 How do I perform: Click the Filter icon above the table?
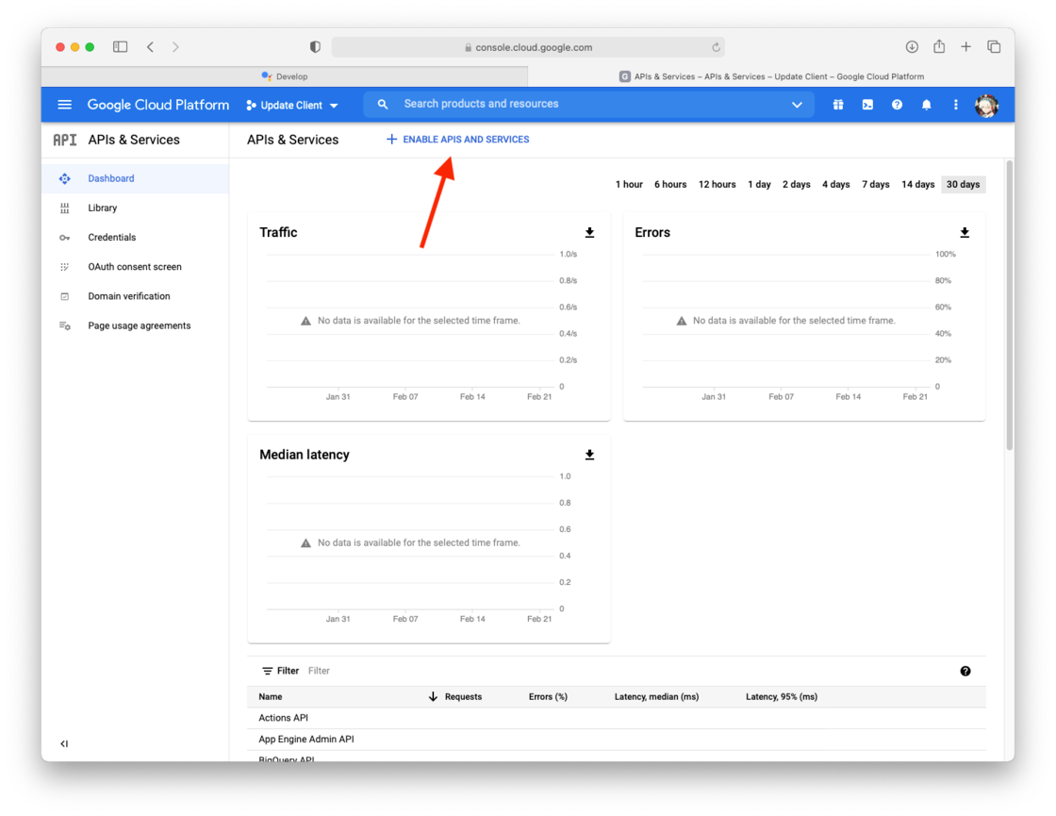(x=268, y=671)
